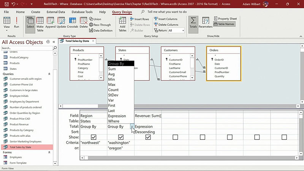The width and height of the screenshot is (304, 171).
Task: Choose the Make Table query type
Action: (x=40, y=24)
